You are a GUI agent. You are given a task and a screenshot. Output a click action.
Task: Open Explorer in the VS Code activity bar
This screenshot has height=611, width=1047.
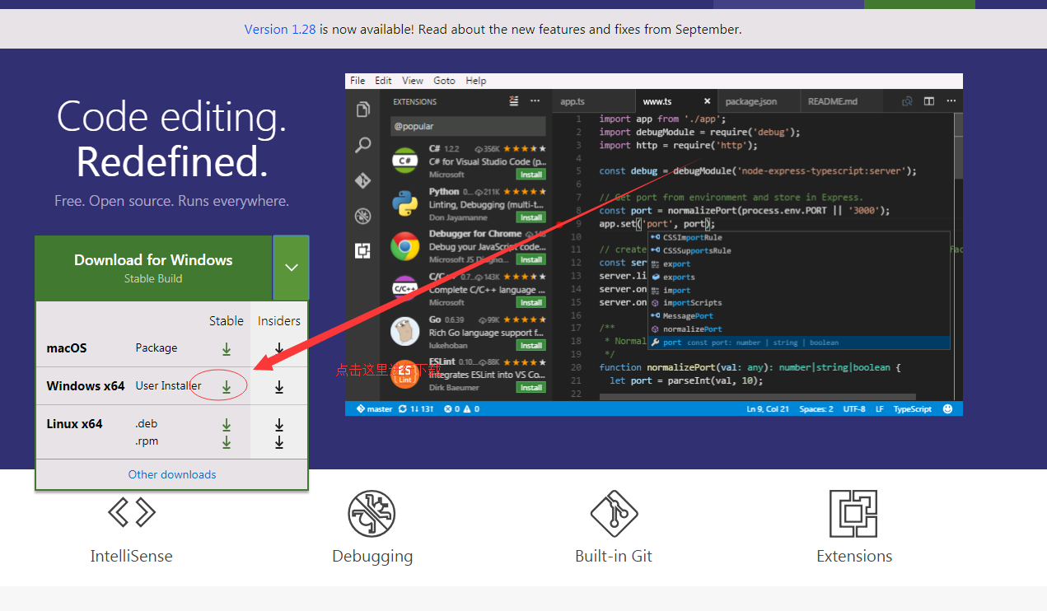click(x=362, y=110)
